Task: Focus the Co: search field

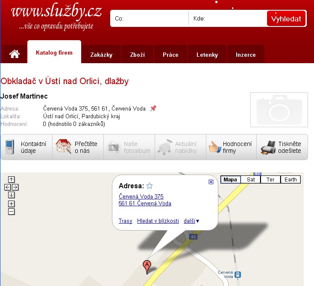Action: coord(150,18)
